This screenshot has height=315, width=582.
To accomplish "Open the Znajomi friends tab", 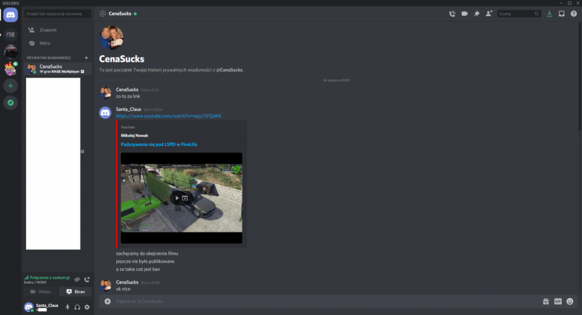I will [x=58, y=30].
